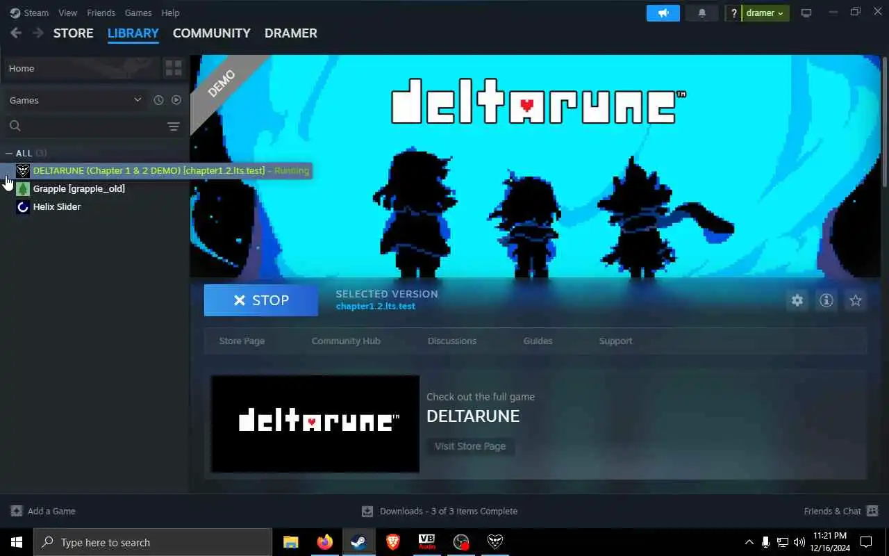Click the Steam logo menu
The width and height of the screenshot is (889, 556).
pos(29,13)
